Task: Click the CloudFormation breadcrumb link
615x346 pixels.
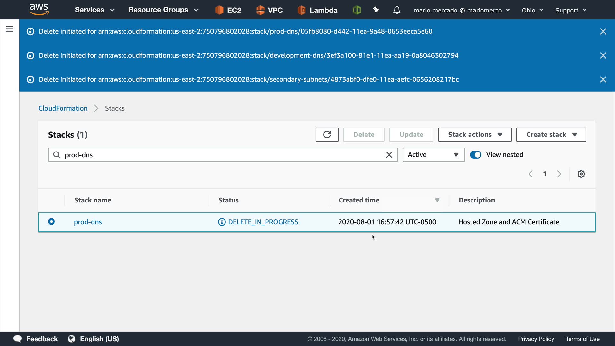Action: (63, 108)
